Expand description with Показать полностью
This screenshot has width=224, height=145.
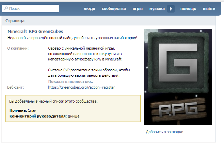[x=70, y=81]
